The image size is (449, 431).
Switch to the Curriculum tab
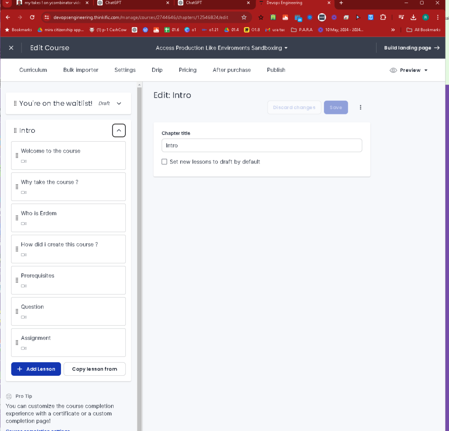[33, 70]
